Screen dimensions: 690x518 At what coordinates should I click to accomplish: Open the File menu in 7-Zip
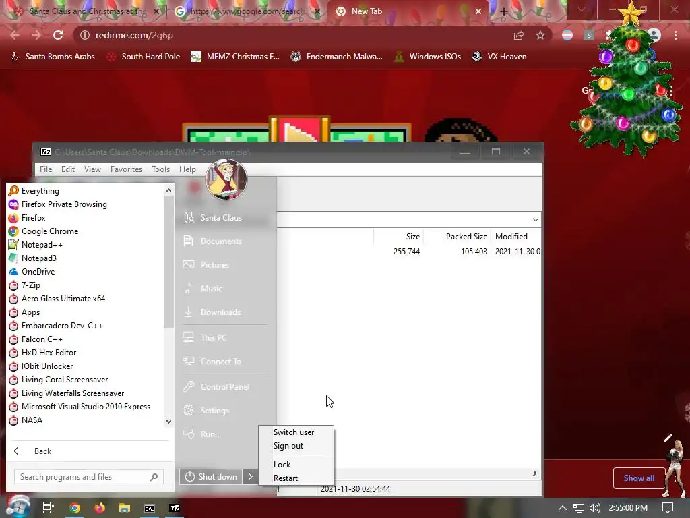point(46,169)
